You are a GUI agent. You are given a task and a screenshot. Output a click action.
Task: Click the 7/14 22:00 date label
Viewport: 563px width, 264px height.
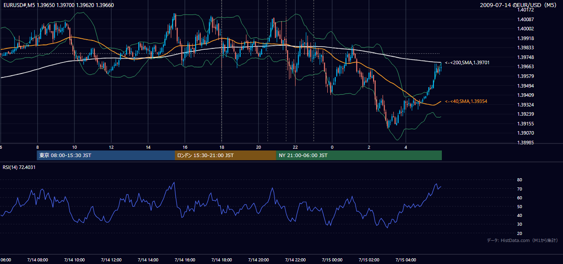[x=295, y=260]
